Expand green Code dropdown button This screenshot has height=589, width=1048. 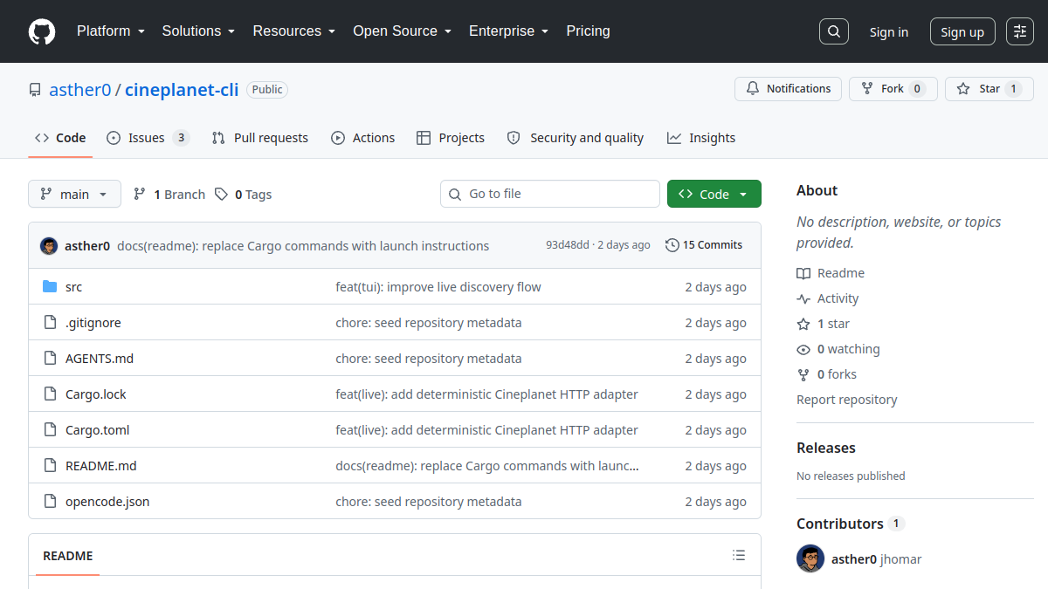tap(714, 194)
